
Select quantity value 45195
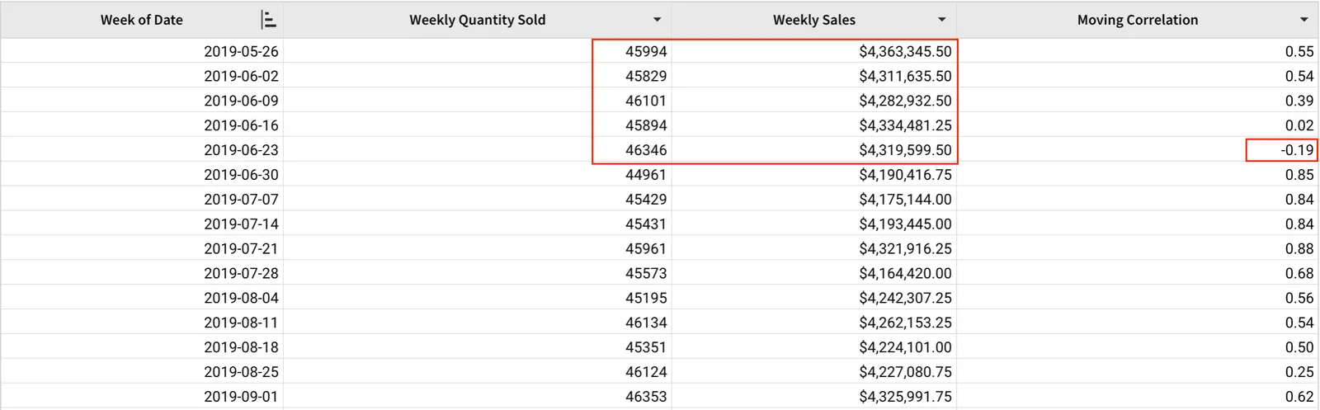[x=646, y=298]
